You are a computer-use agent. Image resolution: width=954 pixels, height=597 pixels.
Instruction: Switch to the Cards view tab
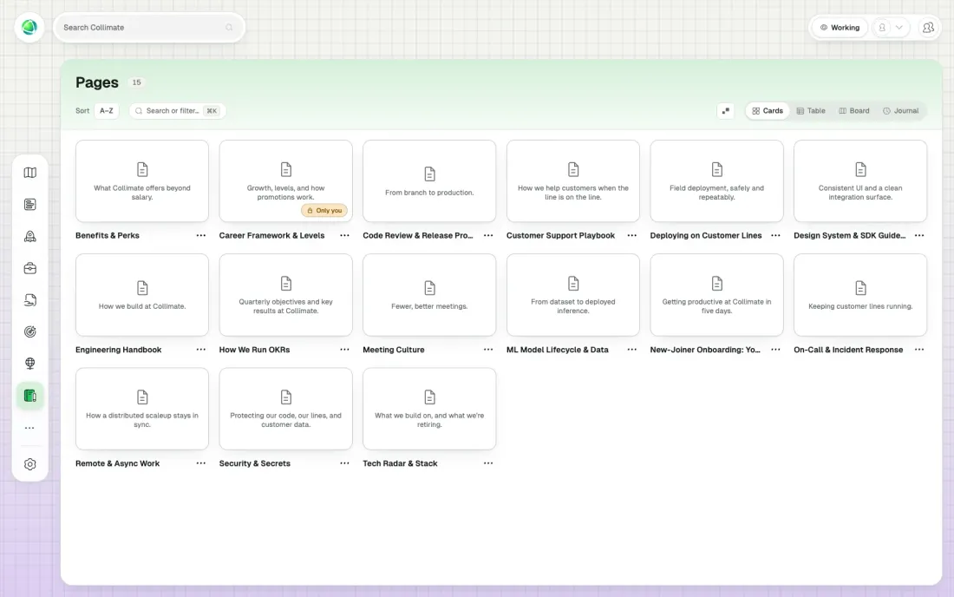768,111
